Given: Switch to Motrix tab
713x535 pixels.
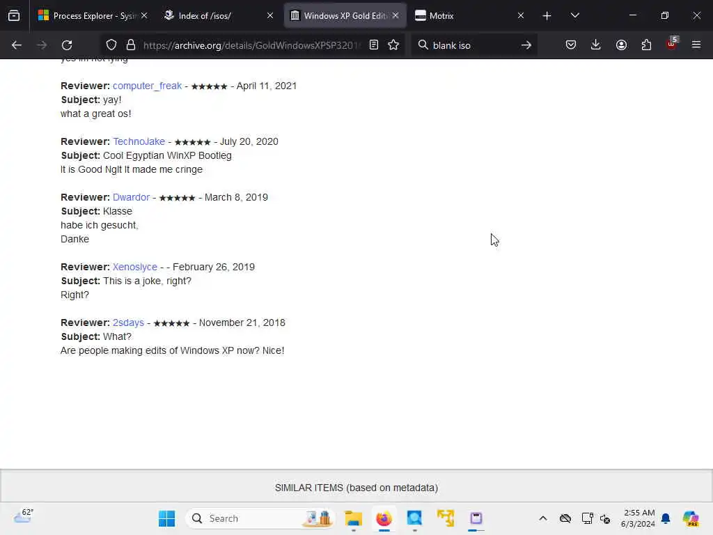Looking at the screenshot, I should [470, 16].
